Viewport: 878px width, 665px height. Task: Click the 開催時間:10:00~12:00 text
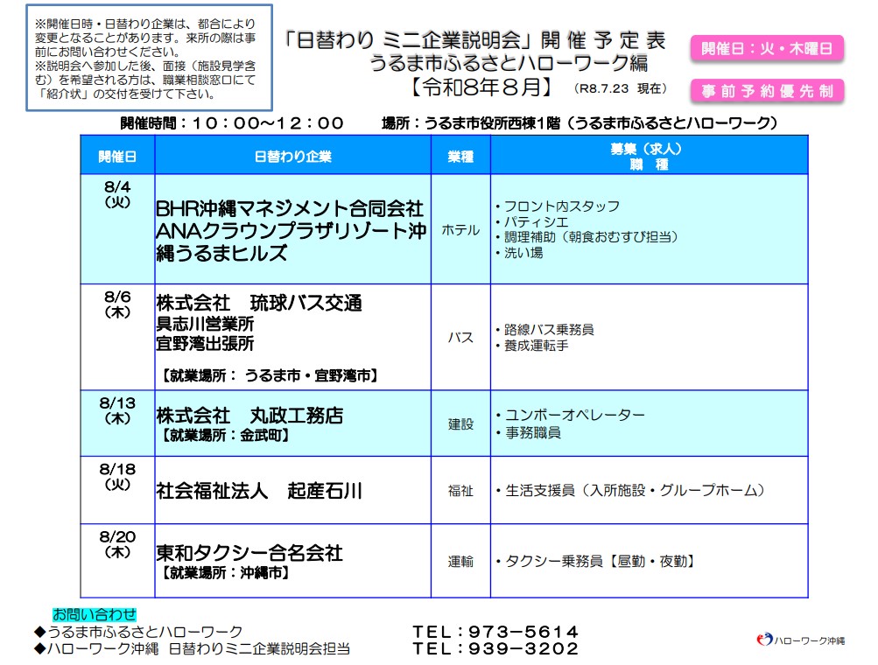[232, 123]
